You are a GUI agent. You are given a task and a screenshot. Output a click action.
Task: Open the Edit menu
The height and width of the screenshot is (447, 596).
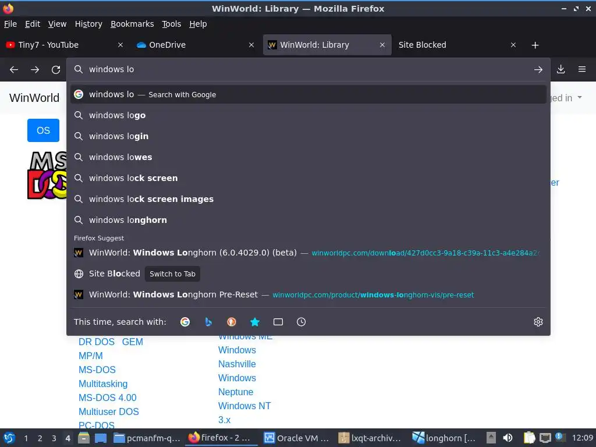click(33, 24)
